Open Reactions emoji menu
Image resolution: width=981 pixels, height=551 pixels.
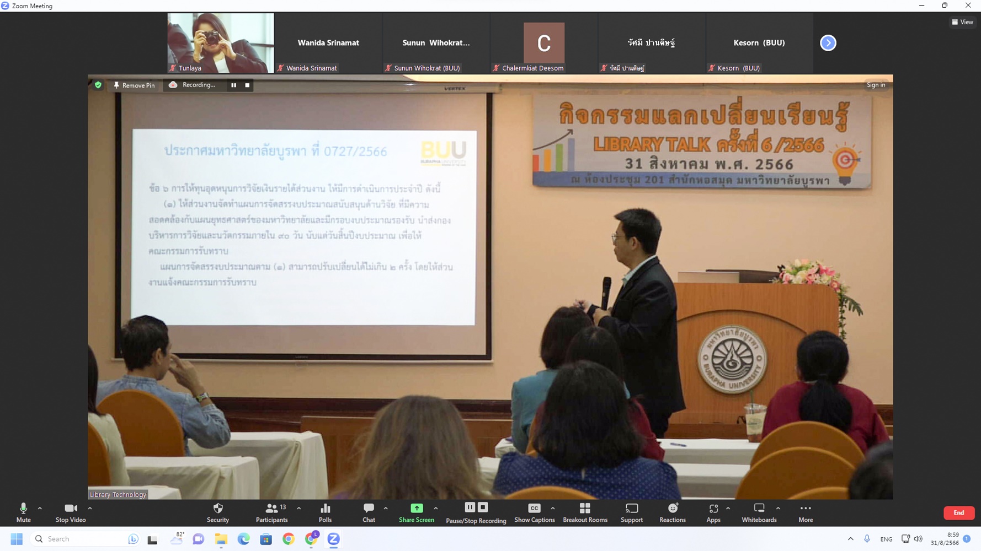672,512
